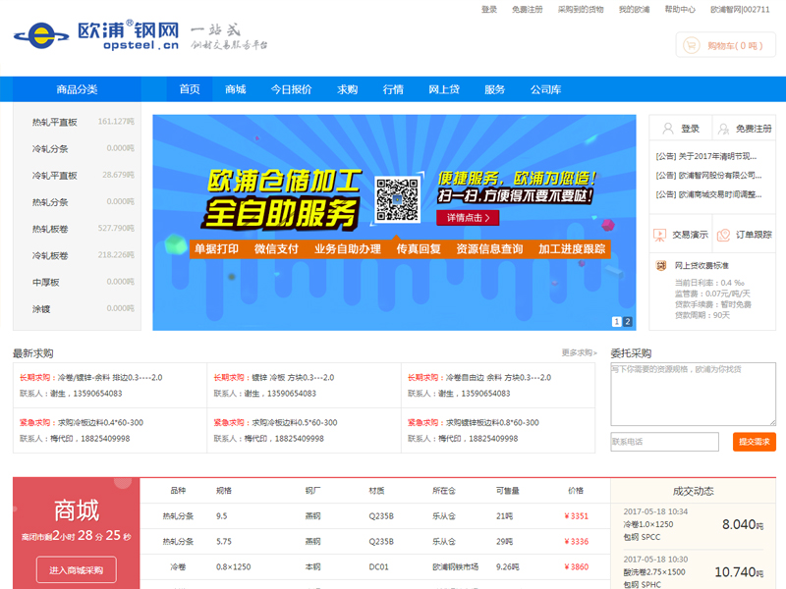786x589 pixels.
Task: Click the top 登录 link
Action: pos(488,9)
